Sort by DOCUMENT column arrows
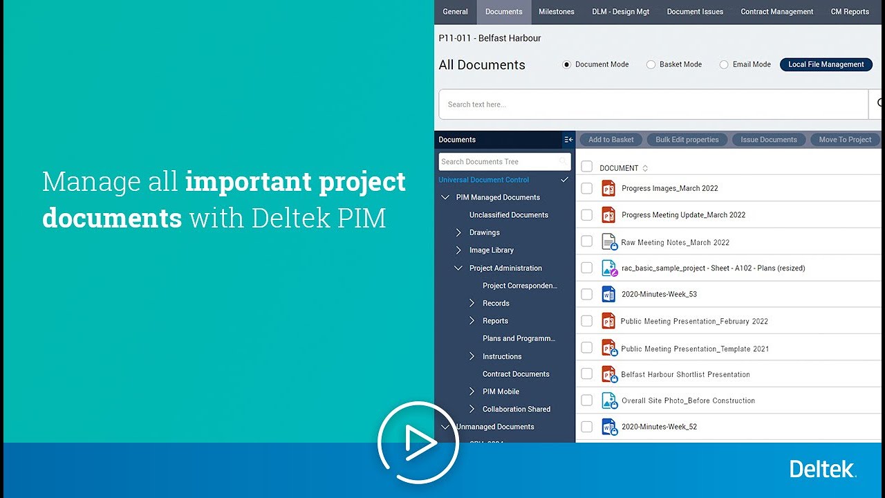 tap(645, 168)
